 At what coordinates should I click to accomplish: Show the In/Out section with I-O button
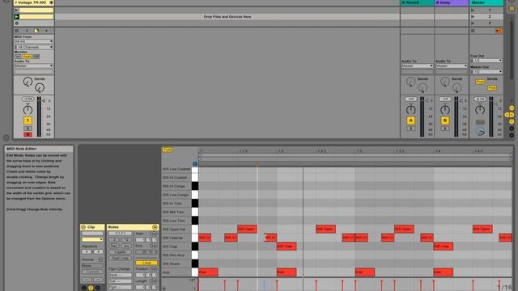click(x=512, y=108)
